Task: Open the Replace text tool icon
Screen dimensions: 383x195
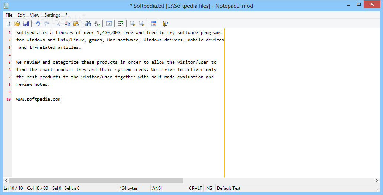Action: point(97,24)
